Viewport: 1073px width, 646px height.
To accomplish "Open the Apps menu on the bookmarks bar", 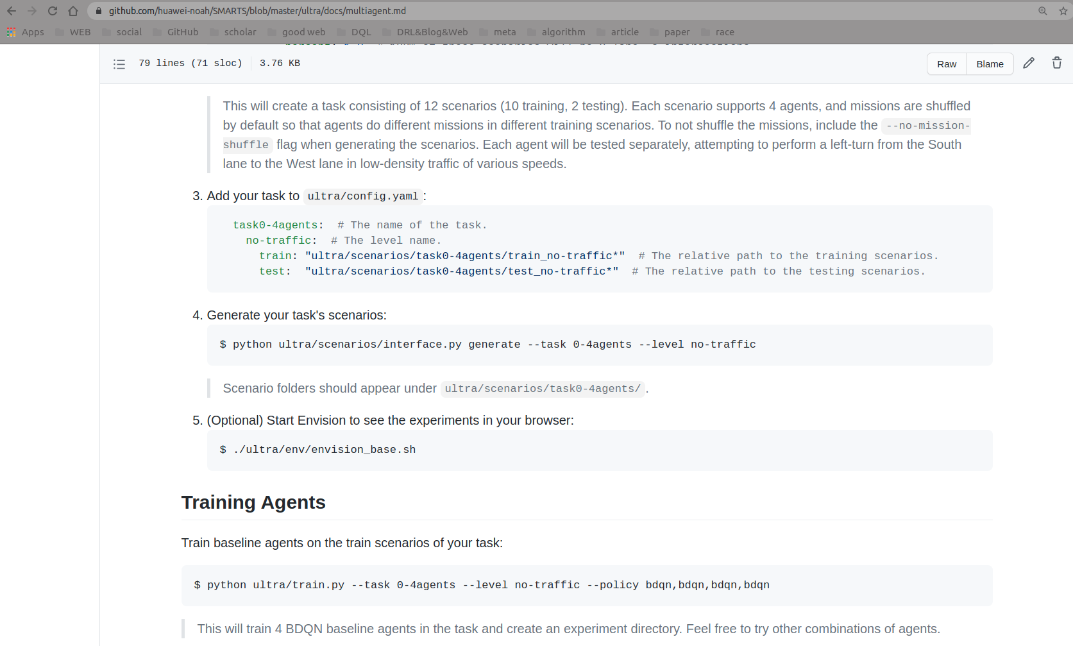I will click(x=26, y=31).
